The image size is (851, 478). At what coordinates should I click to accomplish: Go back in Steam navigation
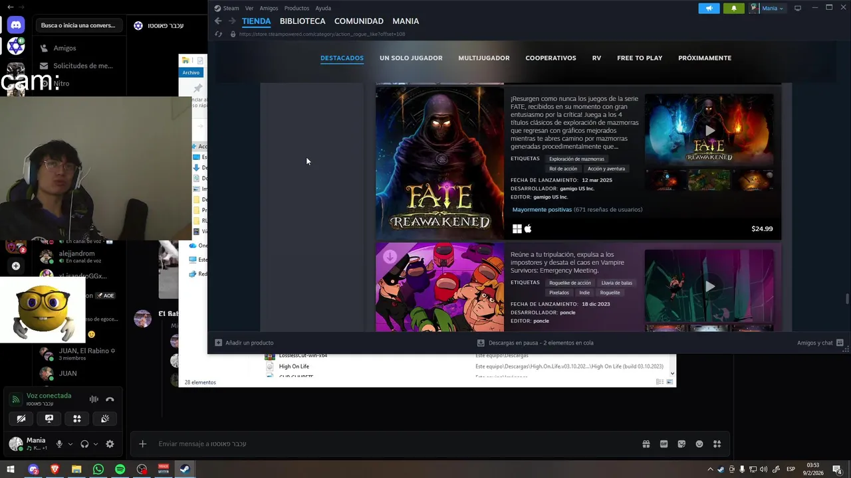click(218, 21)
